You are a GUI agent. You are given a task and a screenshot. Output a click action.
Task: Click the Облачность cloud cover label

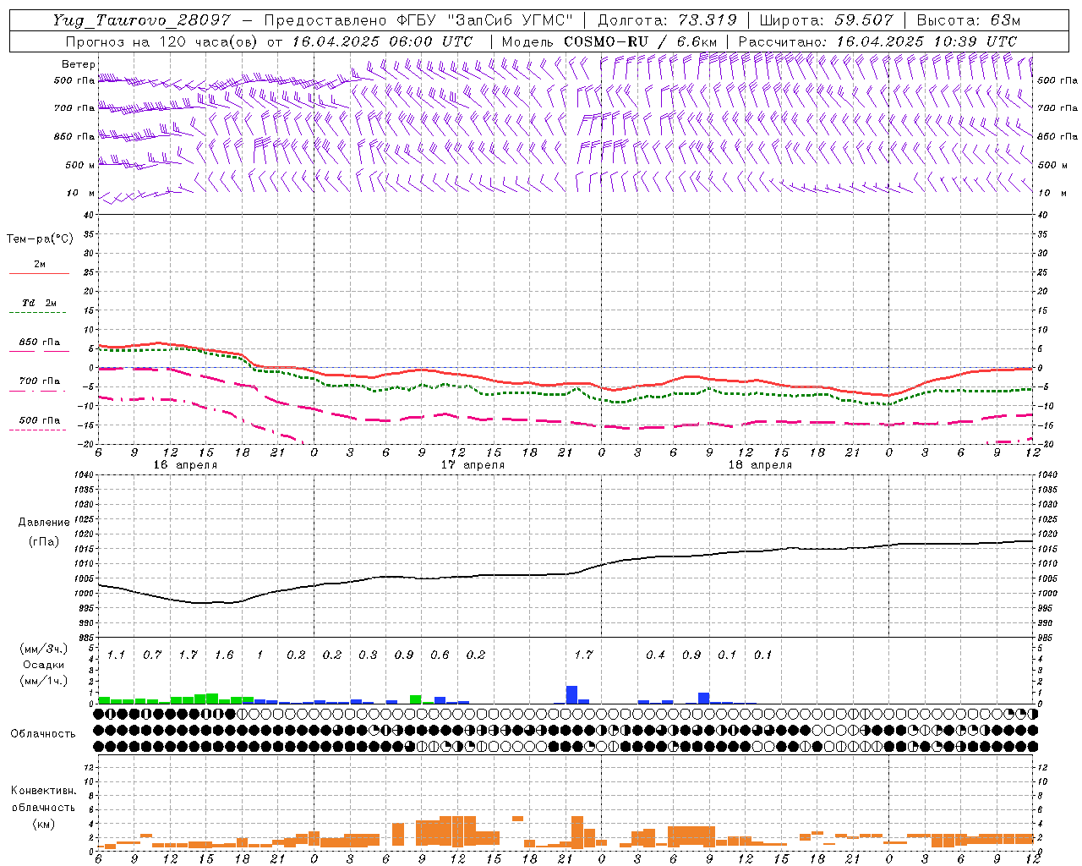coord(43,733)
